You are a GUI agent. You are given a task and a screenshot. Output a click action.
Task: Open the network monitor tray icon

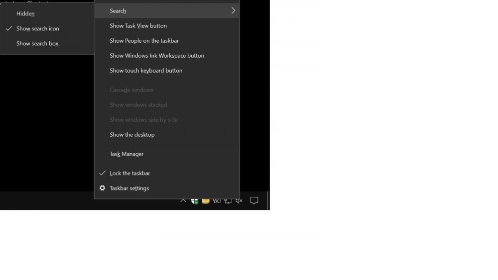(228, 201)
